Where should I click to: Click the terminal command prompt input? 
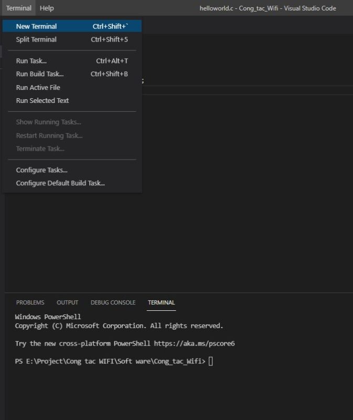pyautogui.click(x=210, y=361)
